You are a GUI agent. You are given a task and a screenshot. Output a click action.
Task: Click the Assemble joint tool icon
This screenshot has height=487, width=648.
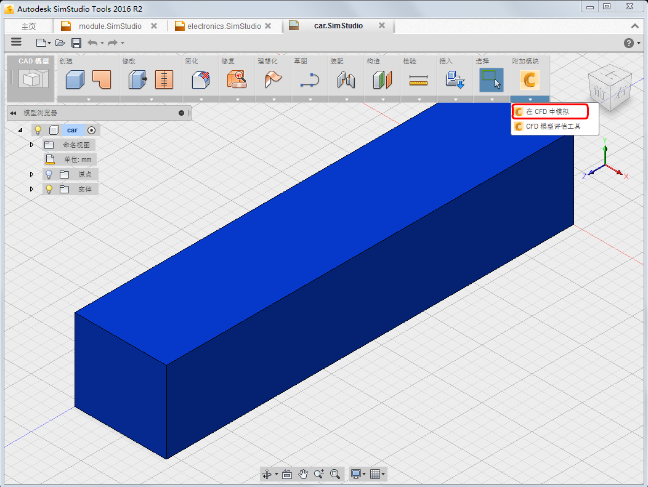pos(346,79)
